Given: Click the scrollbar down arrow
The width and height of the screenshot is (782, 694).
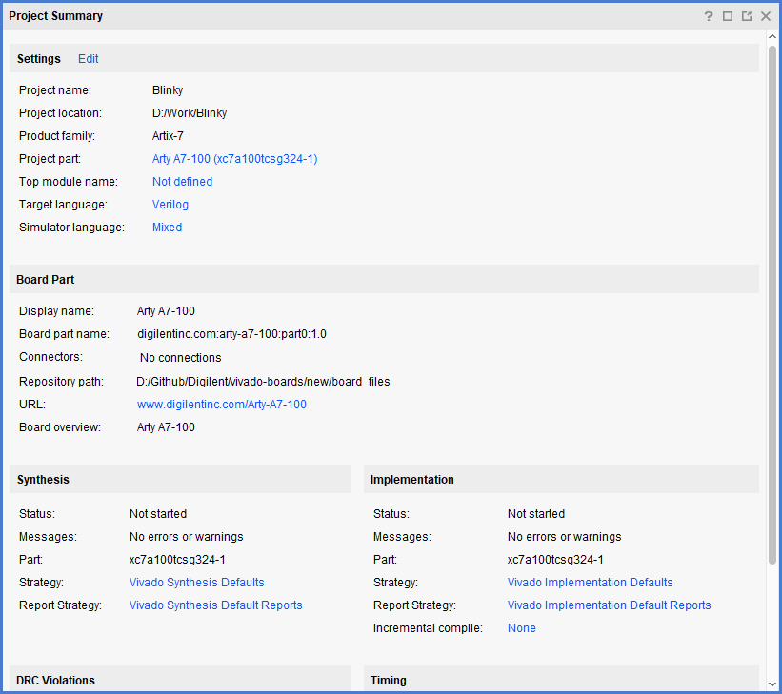Looking at the screenshot, I should point(772,684).
